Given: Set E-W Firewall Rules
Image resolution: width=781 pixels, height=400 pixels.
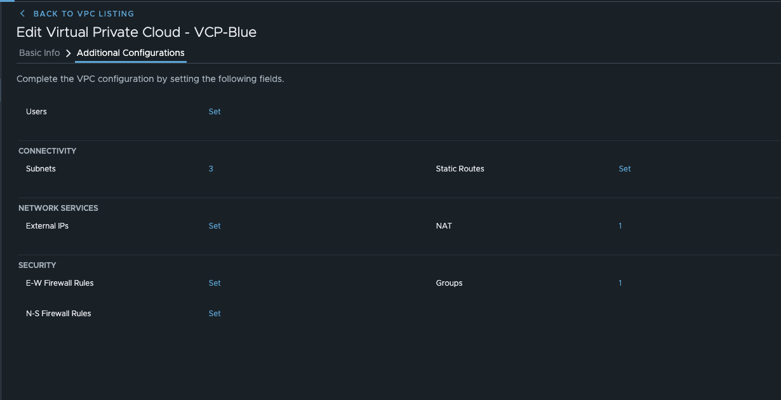Looking at the screenshot, I should tap(215, 283).
